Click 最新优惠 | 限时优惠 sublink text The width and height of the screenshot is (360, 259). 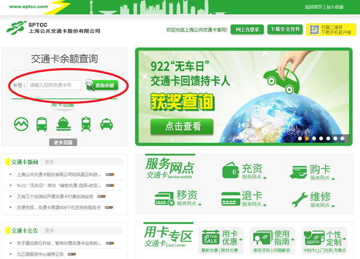coord(220,250)
